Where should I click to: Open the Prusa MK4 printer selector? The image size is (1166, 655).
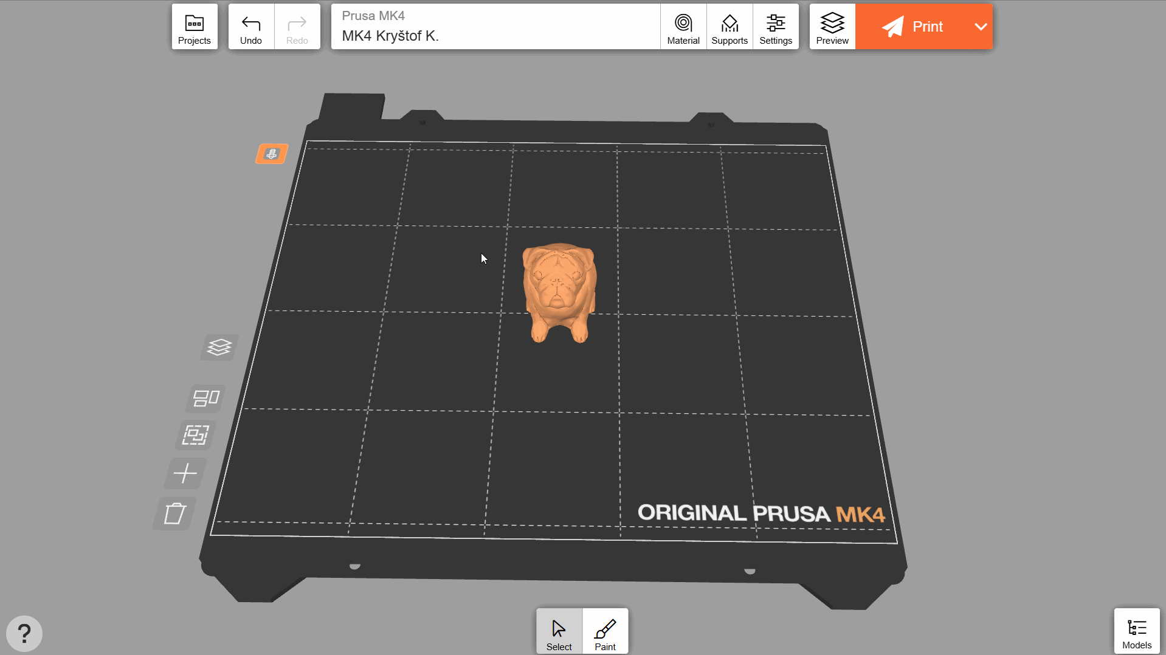pos(495,27)
